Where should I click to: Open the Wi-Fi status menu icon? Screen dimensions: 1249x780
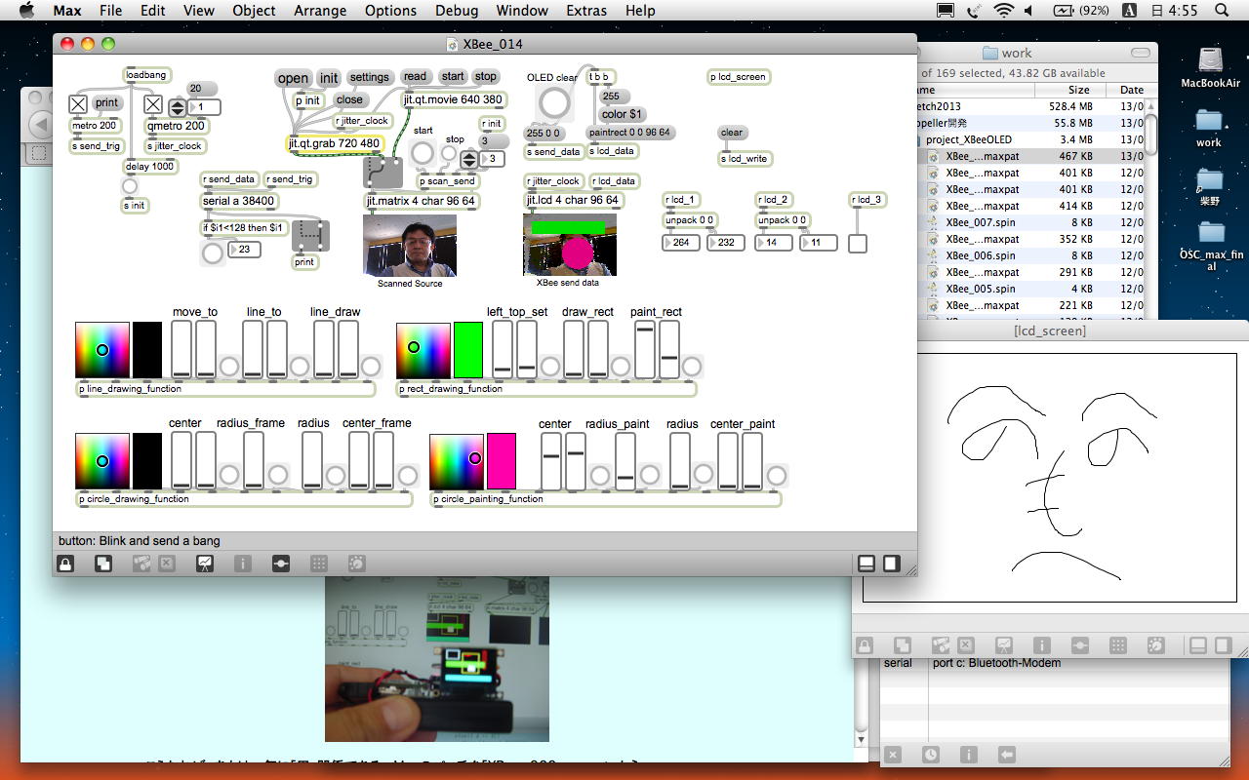[x=1003, y=11]
